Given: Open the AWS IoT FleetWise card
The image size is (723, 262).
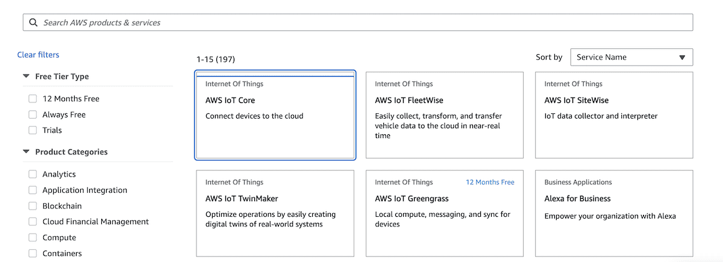Looking at the screenshot, I should tap(445, 115).
